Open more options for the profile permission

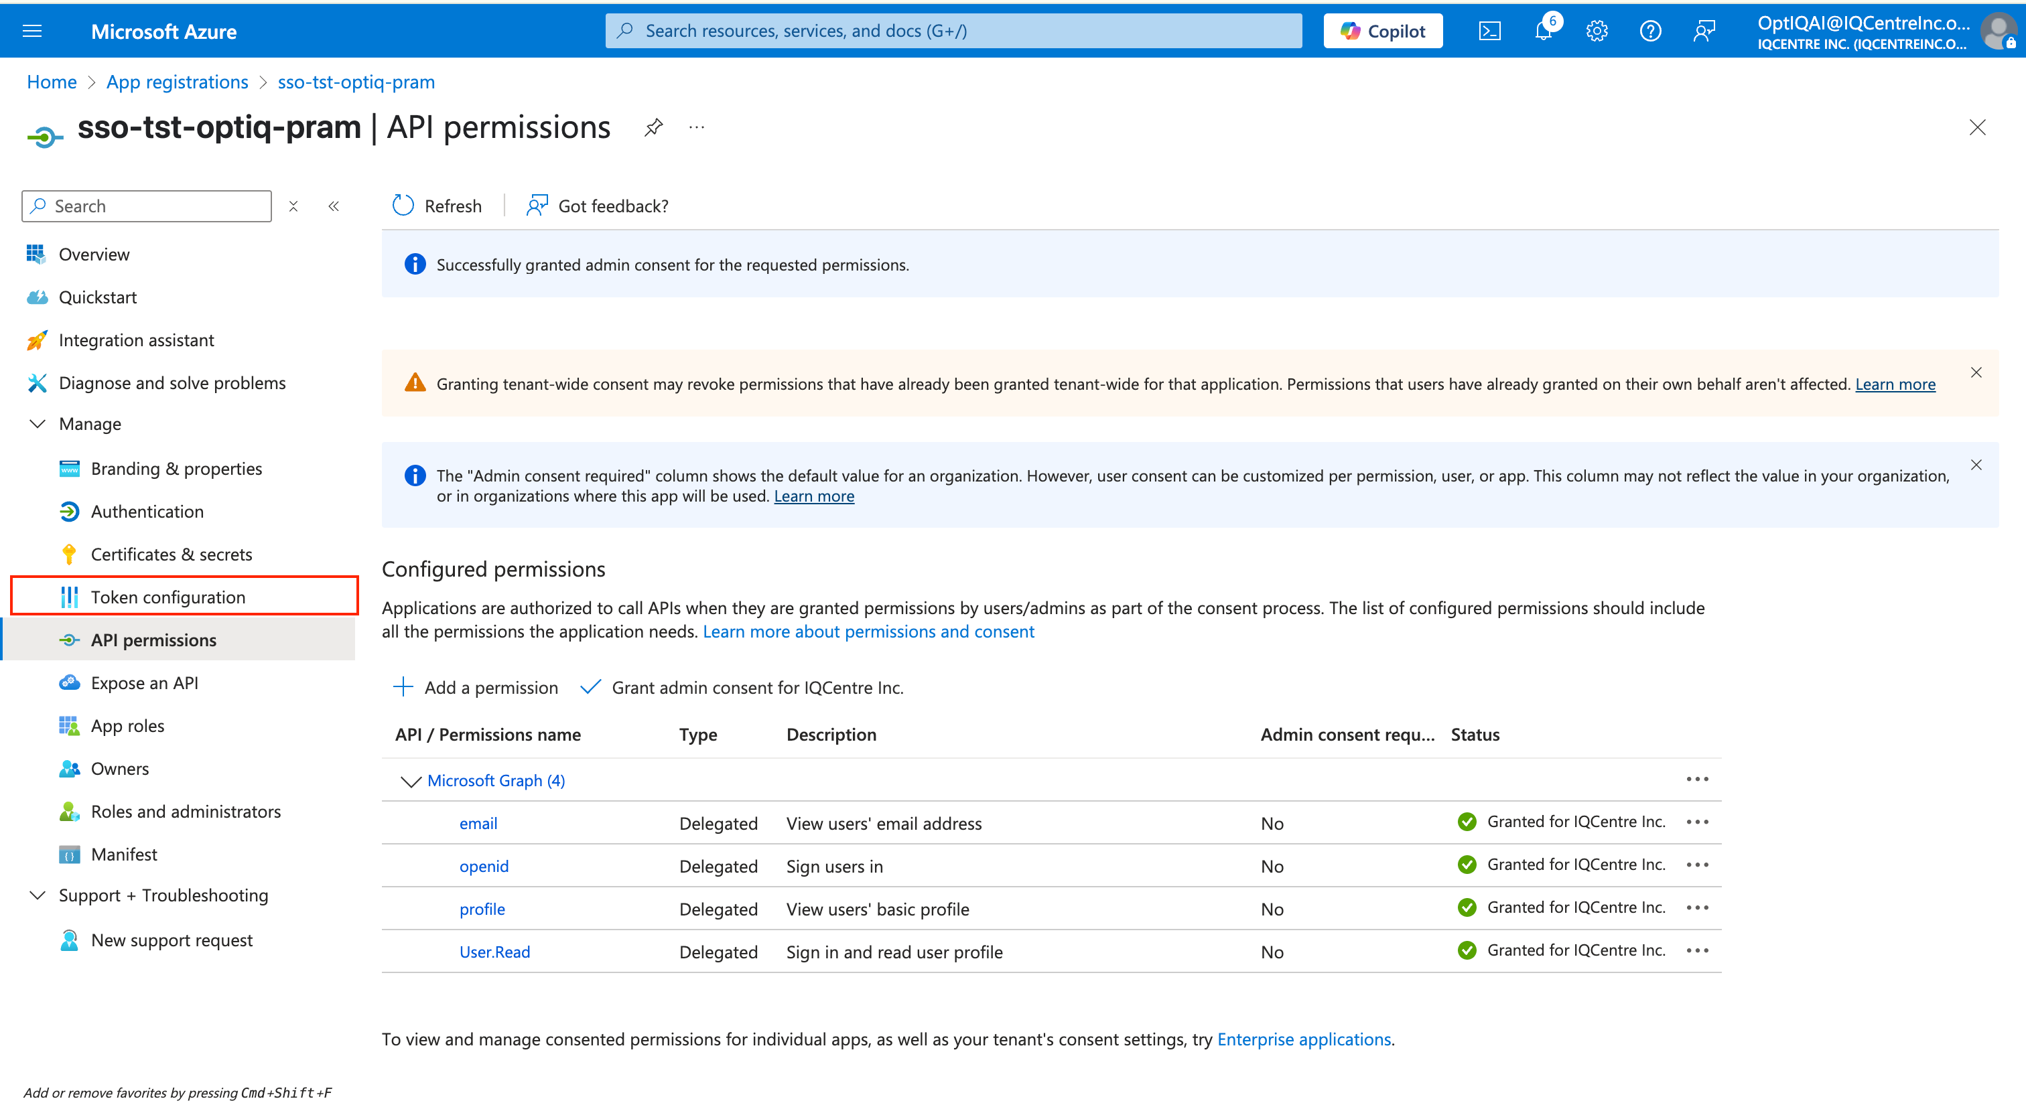(1697, 907)
